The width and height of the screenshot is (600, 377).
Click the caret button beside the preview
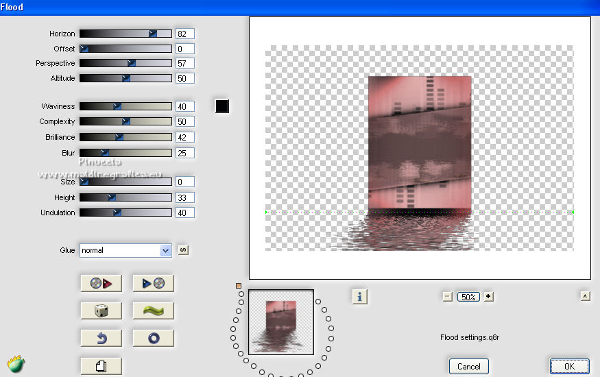point(585,296)
